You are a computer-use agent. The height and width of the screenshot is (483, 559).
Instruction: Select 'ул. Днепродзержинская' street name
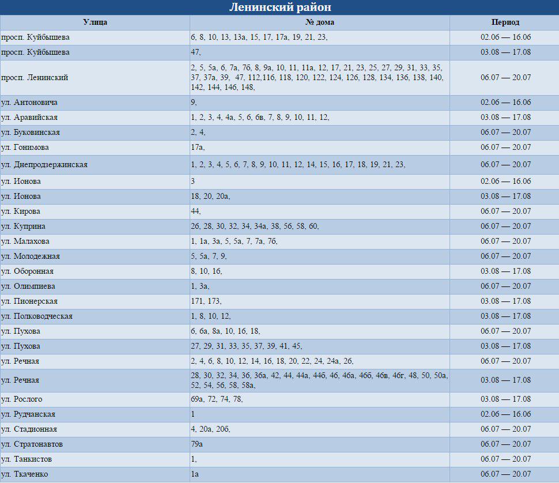(x=44, y=165)
